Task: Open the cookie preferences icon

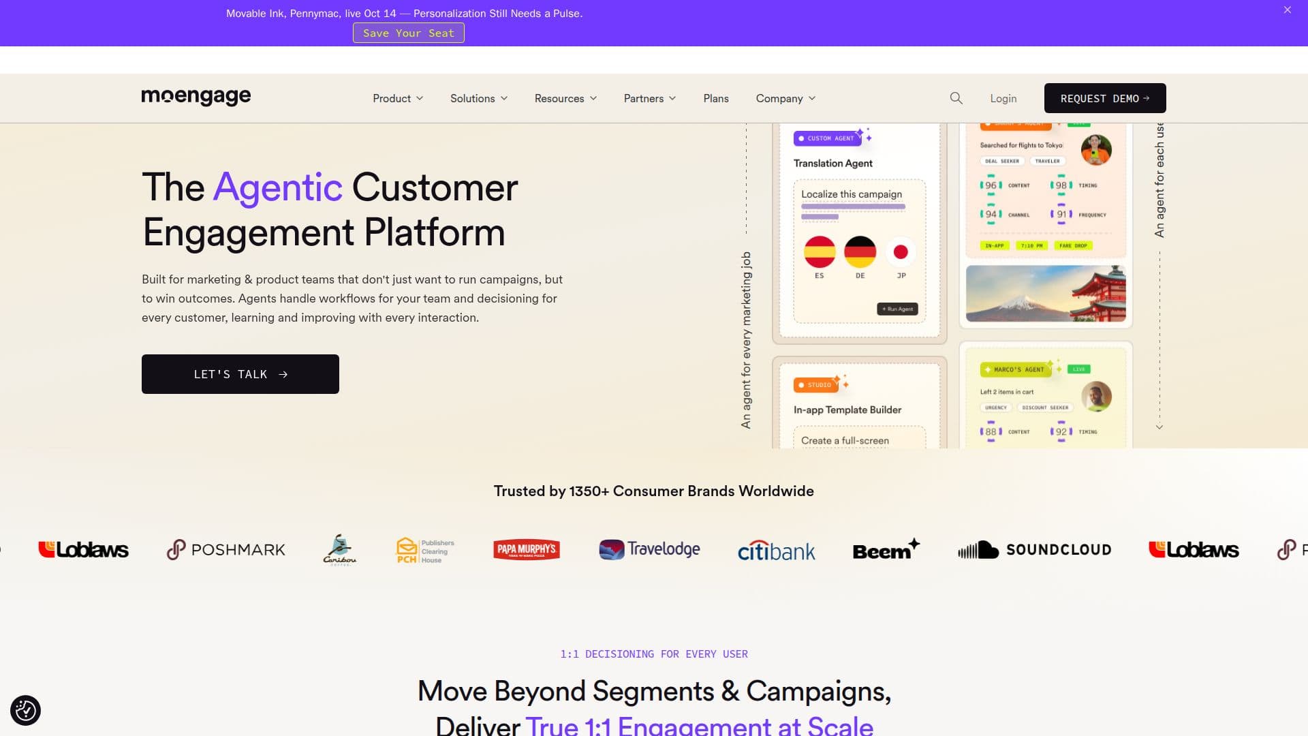Action: tap(26, 711)
